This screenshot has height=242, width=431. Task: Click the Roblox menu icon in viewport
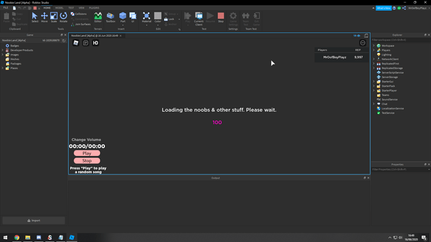(x=76, y=43)
